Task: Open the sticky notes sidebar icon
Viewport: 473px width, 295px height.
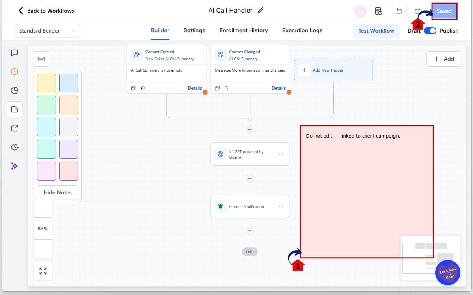Action: 15,109
